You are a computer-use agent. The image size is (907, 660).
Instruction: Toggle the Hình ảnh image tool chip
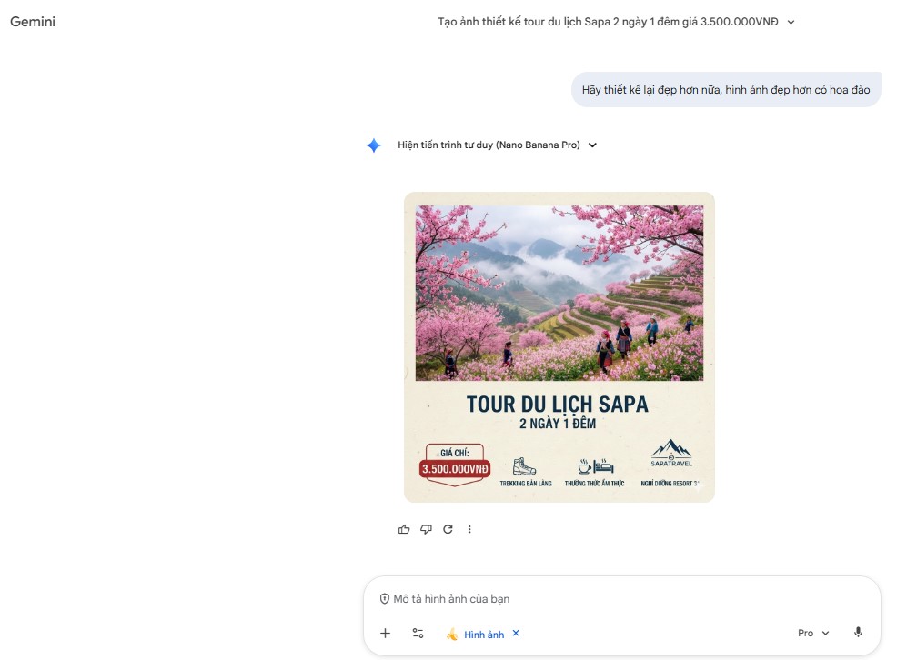476,634
